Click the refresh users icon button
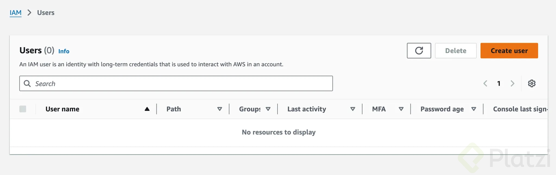 [419, 51]
